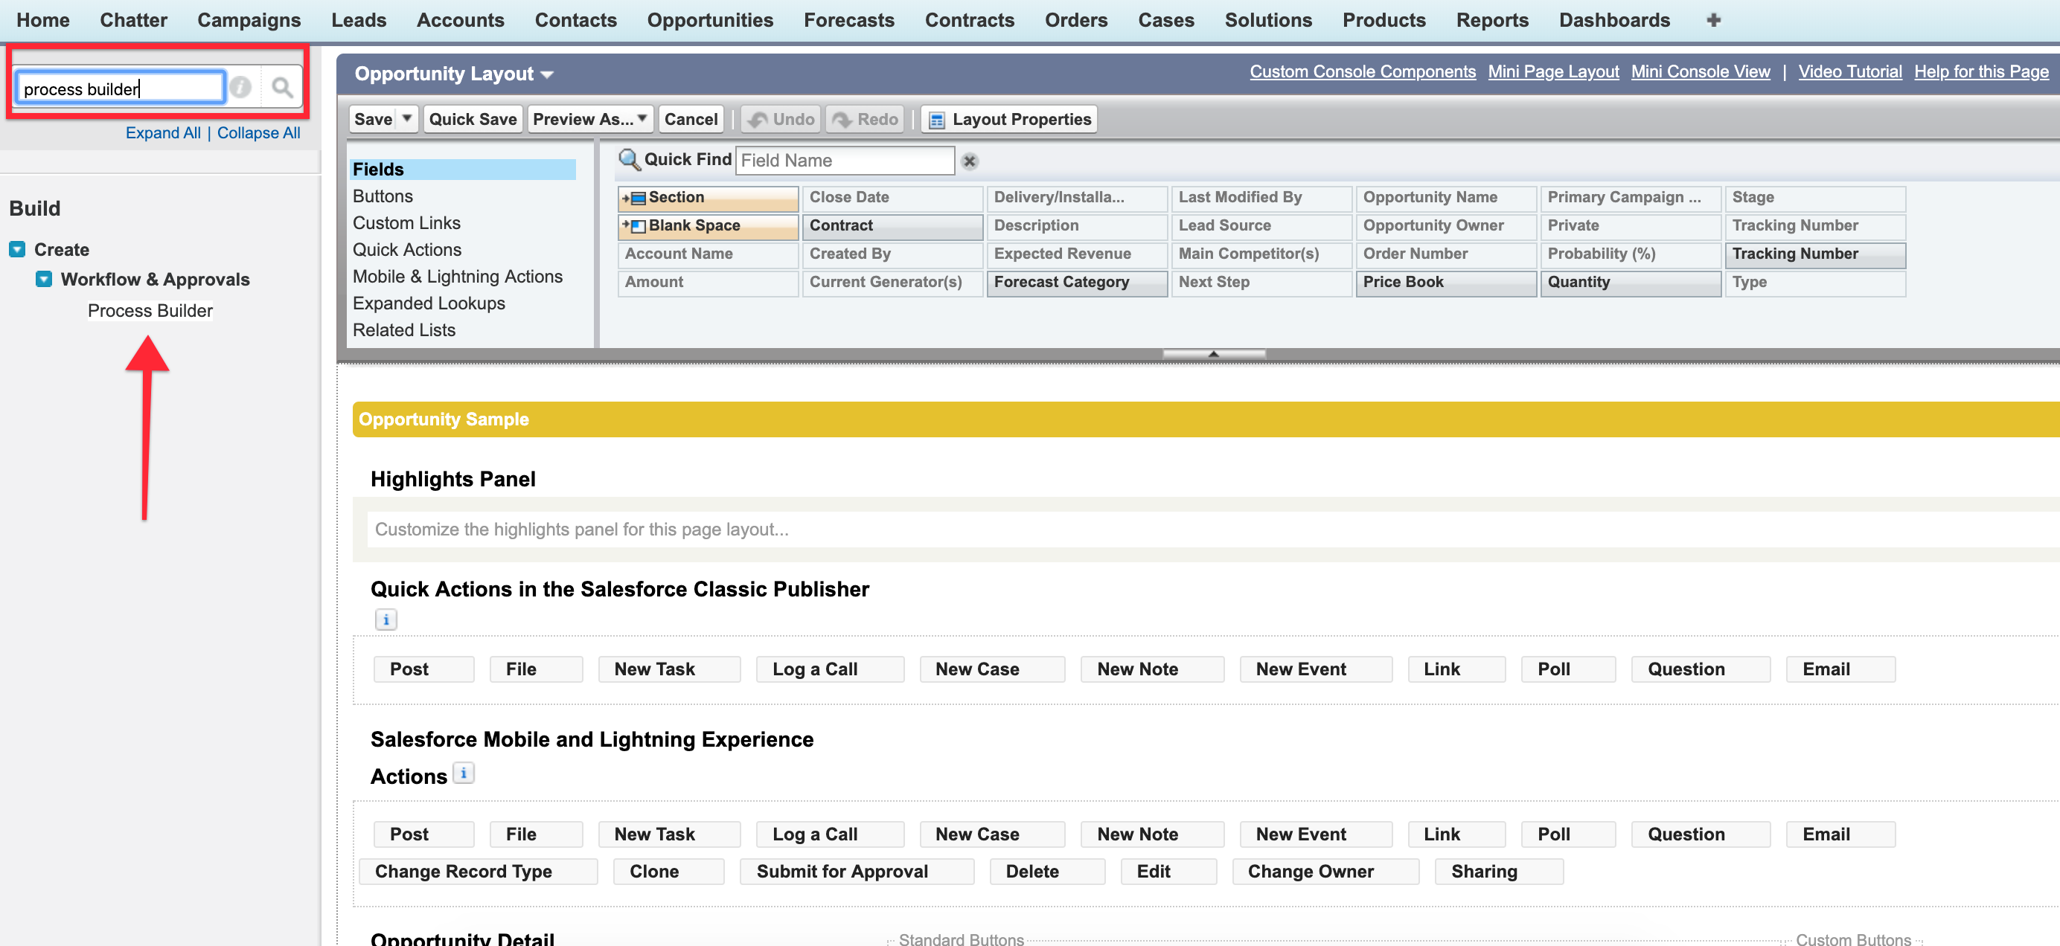The width and height of the screenshot is (2060, 946).
Task: Open the Reports tab
Action: [x=1491, y=20]
